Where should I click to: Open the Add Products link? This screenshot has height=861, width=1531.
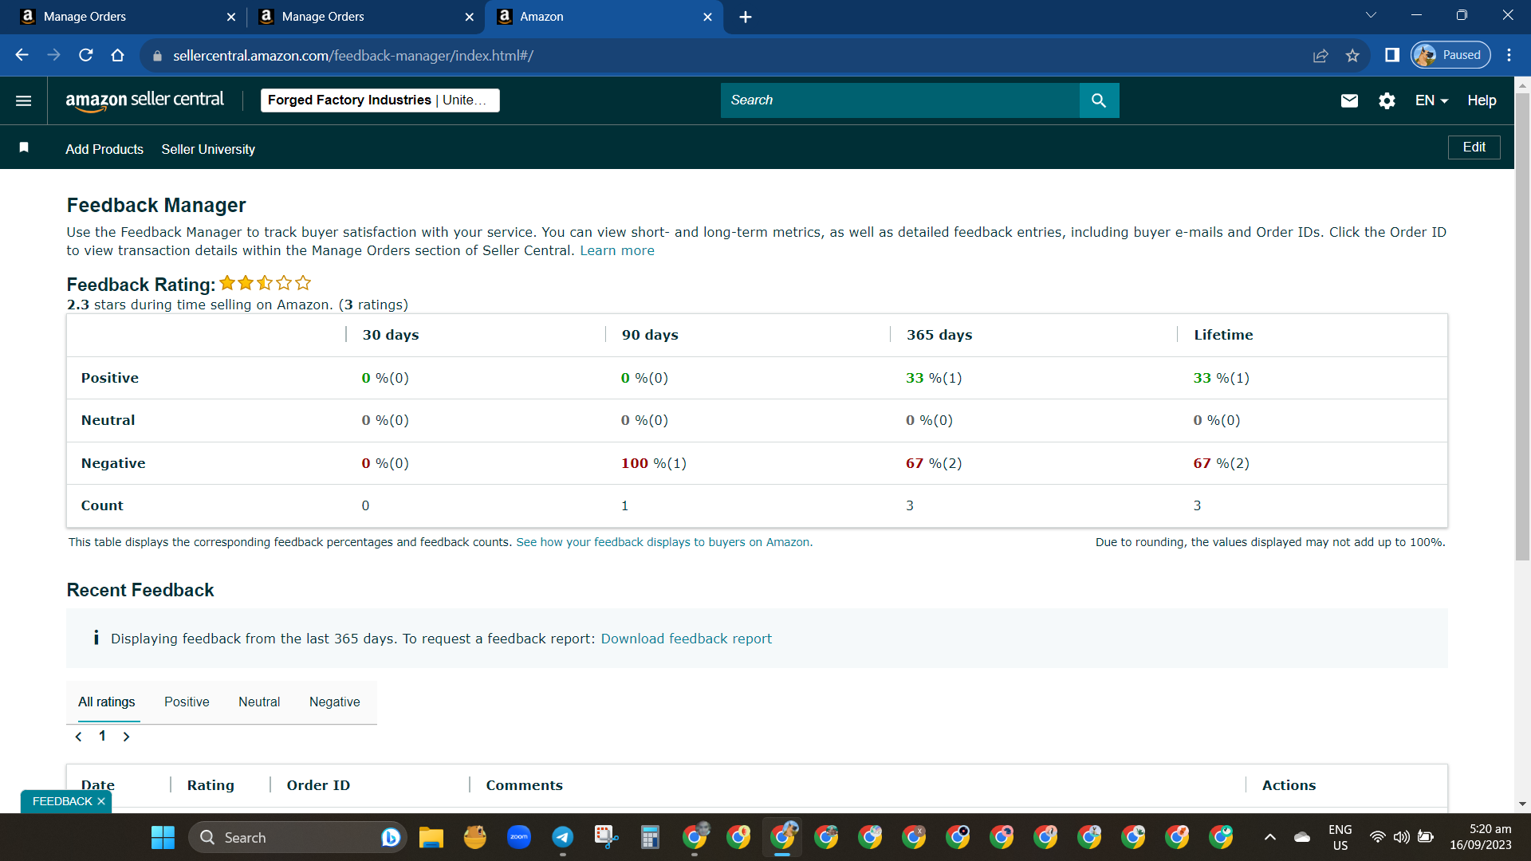tap(104, 149)
